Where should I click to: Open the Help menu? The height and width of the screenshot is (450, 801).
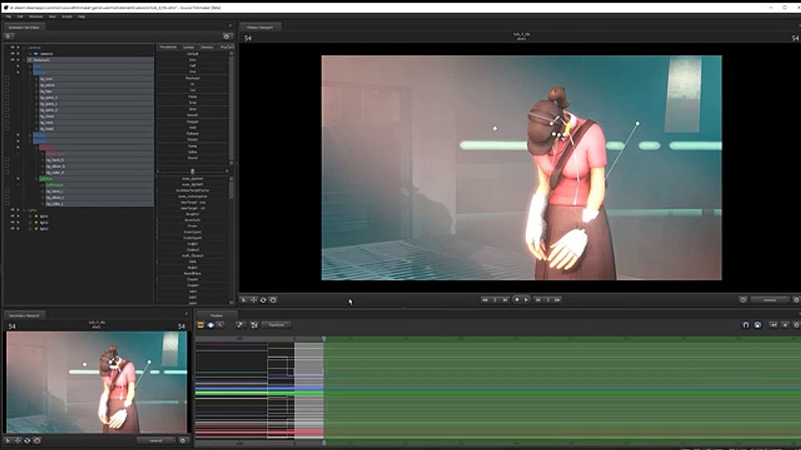(x=81, y=16)
